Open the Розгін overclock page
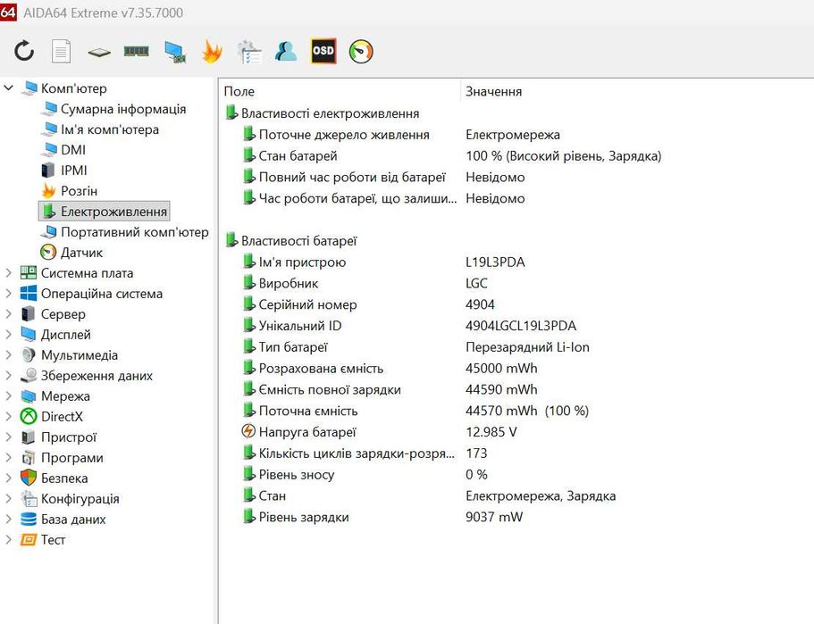 (x=79, y=191)
